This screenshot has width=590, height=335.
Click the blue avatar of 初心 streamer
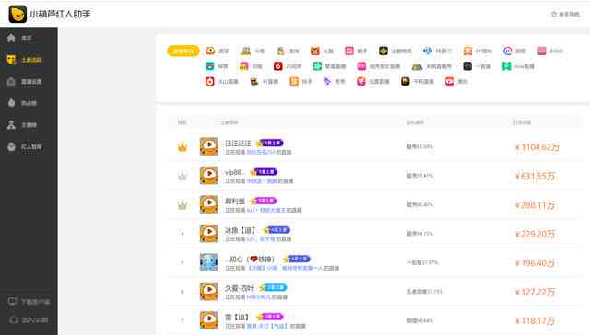(209, 262)
